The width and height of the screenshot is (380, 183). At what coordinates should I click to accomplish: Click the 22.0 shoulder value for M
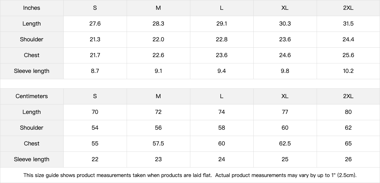[158, 39]
